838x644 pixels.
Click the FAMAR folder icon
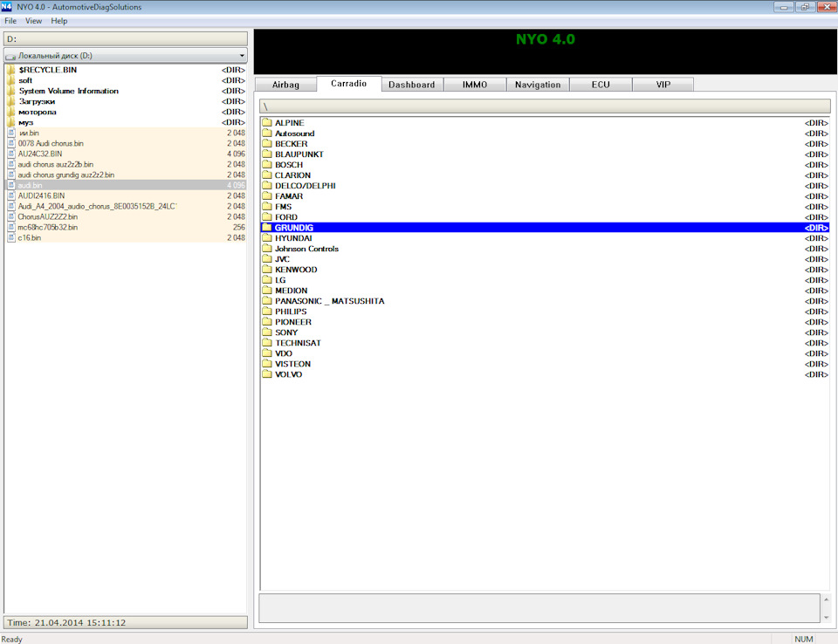click(267, 196)
